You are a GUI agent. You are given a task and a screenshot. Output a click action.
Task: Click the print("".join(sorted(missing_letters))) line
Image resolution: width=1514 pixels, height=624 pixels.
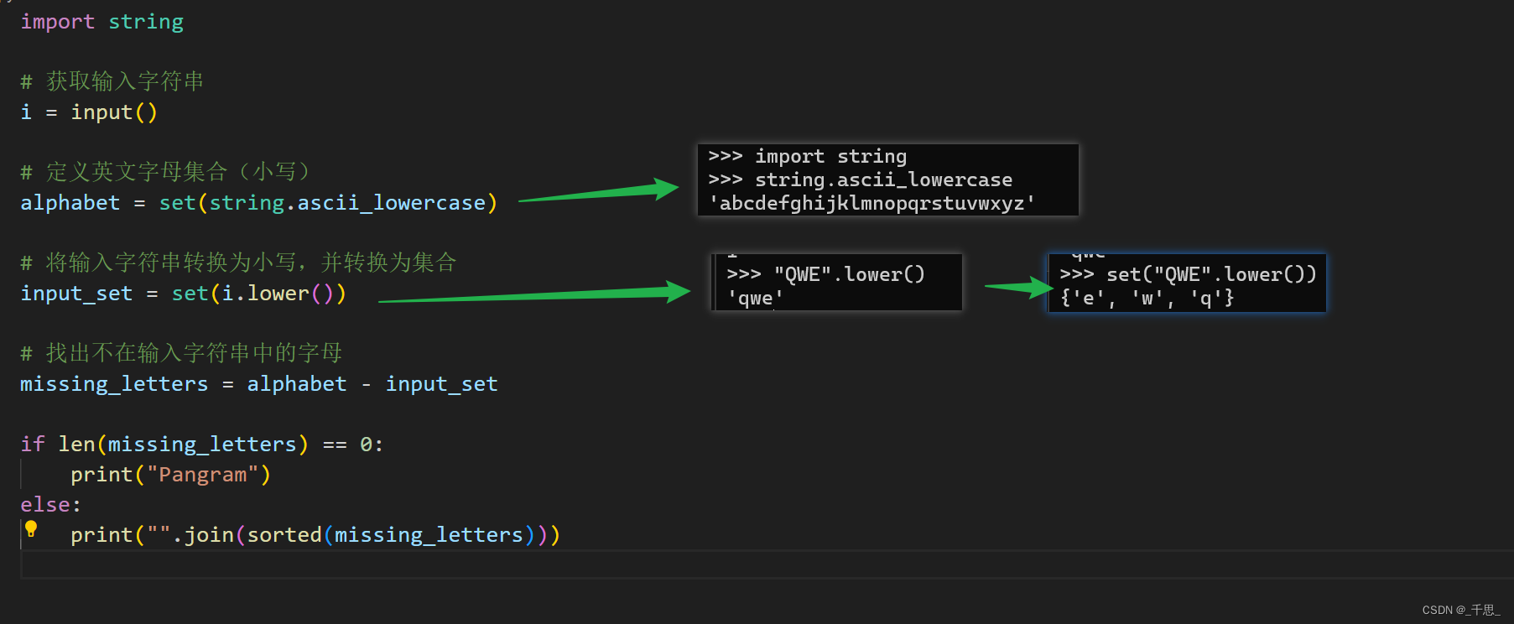tap(315, 535)
